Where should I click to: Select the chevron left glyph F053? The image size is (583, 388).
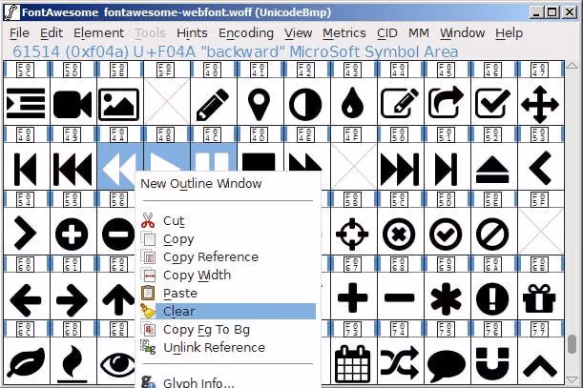point(540,168)
